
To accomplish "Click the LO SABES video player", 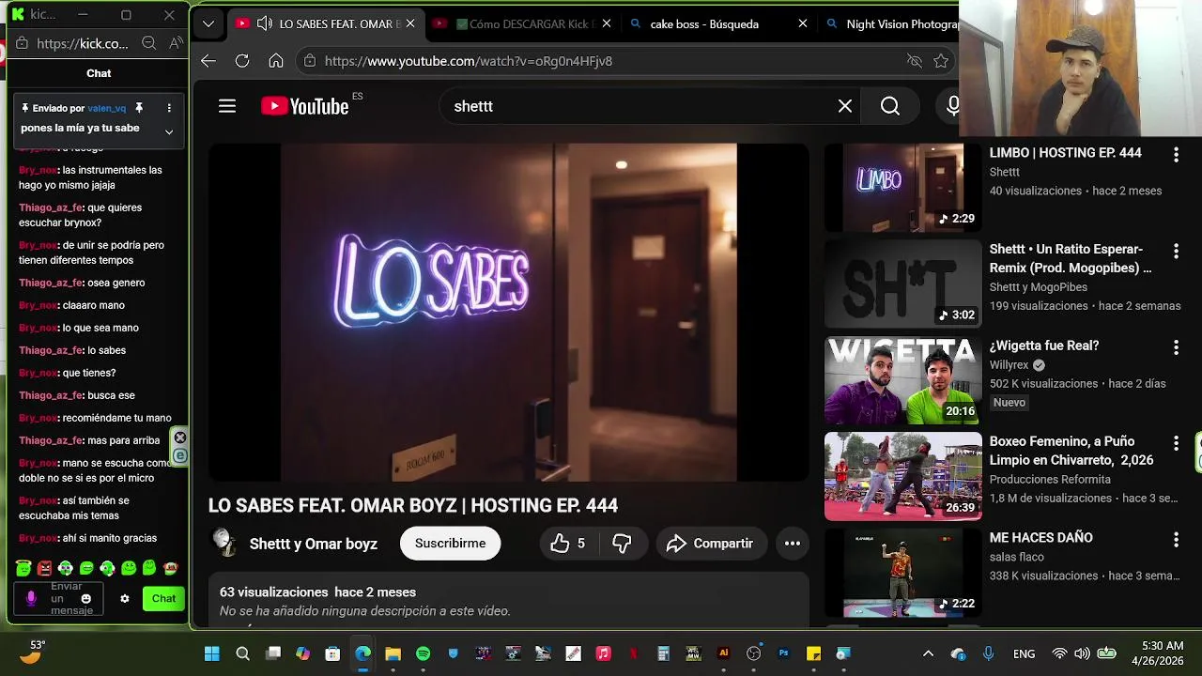I will (509, 312).
